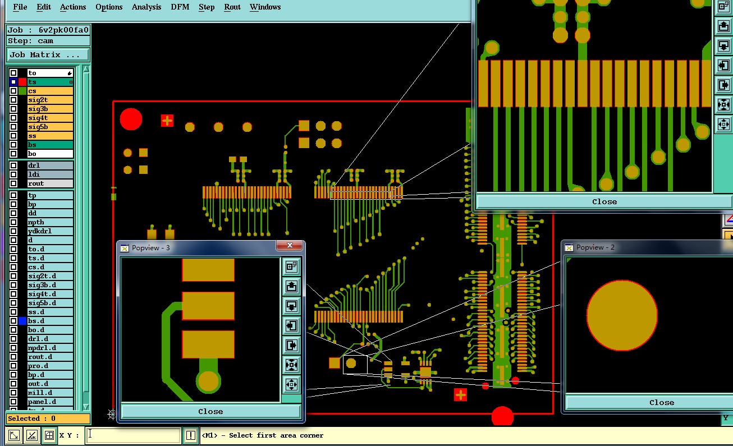Click the exclamation mark icon in status bar
The image size is (733, 446).
pyautogui.click(x=191, y=435)
